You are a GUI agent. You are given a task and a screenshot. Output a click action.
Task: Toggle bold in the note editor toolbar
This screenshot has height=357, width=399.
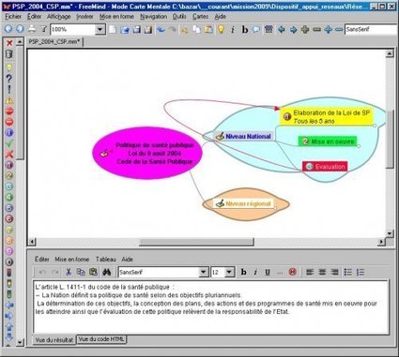[x=243, y=272]
